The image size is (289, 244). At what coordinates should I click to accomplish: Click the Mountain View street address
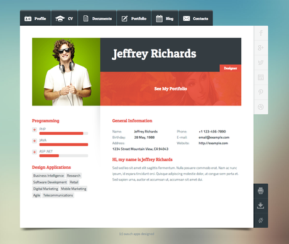point(140,149)
